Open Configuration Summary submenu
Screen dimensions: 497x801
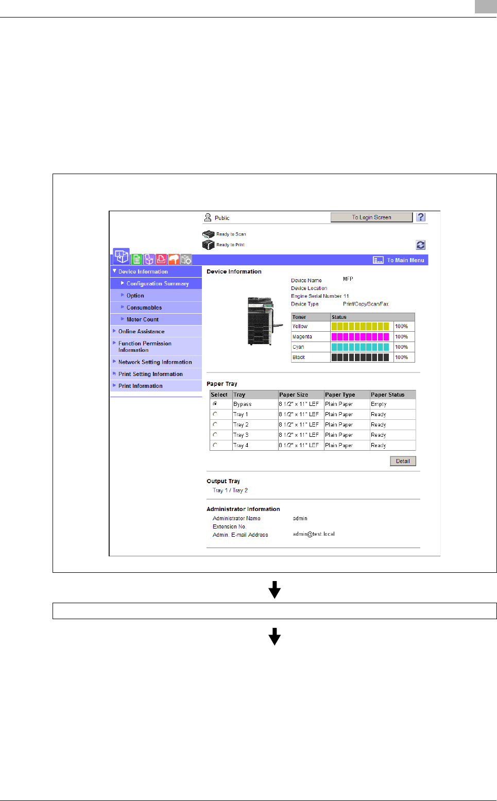(156, 283)
